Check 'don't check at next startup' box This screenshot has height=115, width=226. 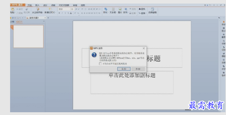pyautogui.click(x=100, y=64)
